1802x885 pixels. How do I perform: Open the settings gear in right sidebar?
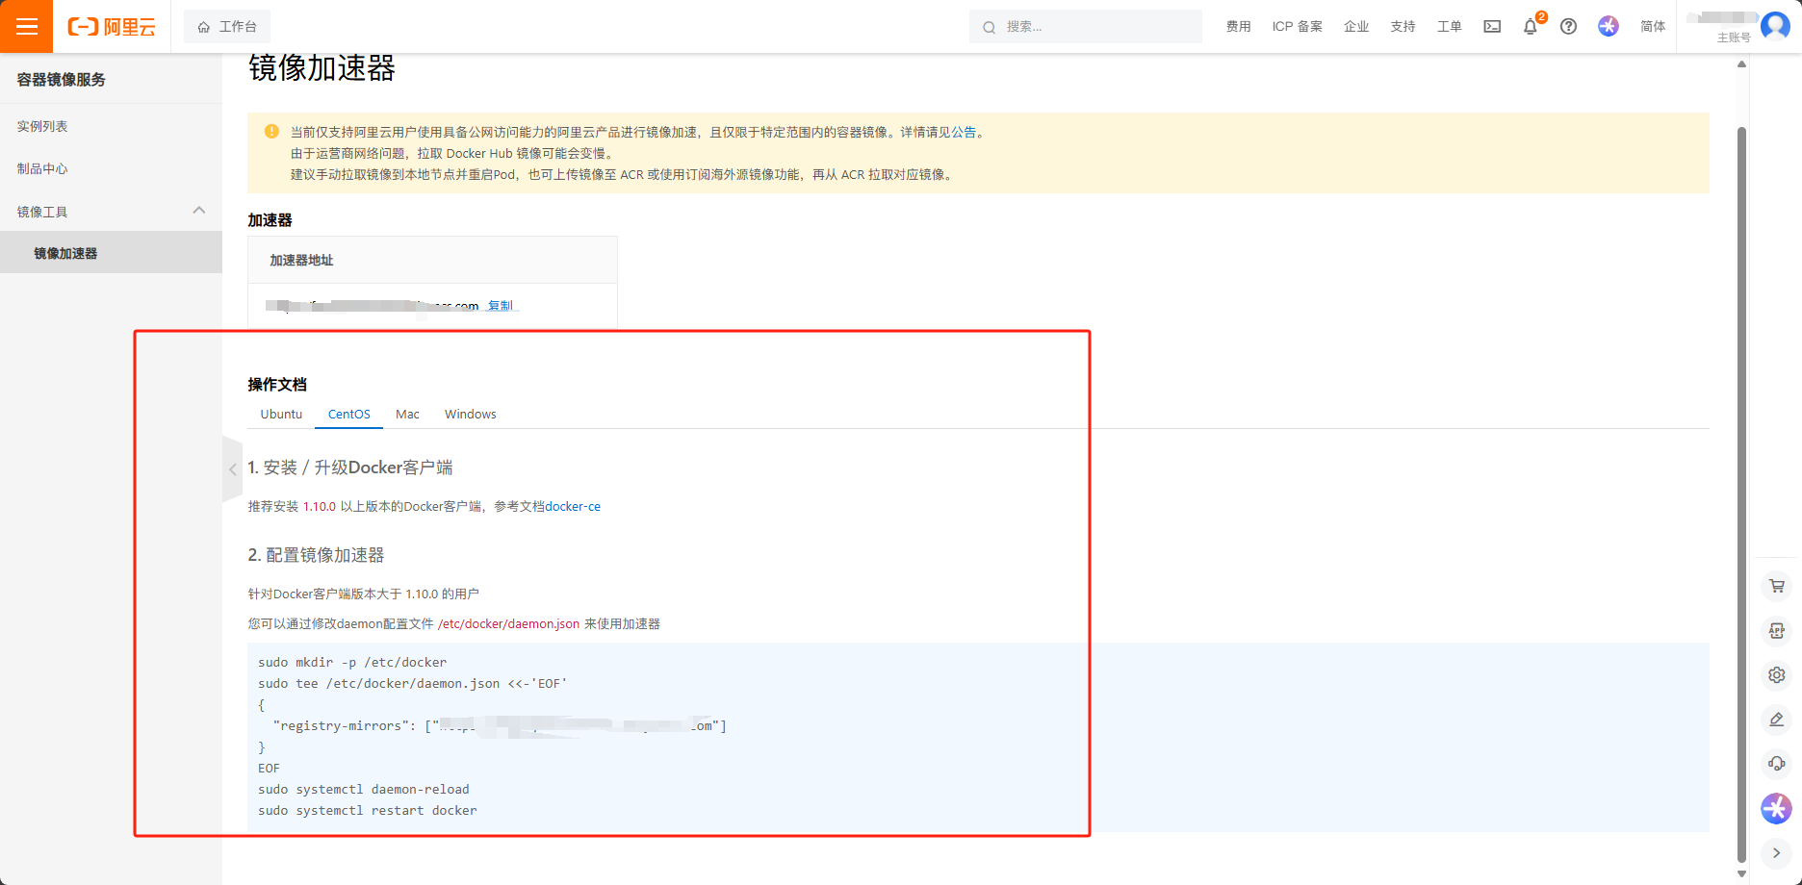click(x=1776, y=674)
